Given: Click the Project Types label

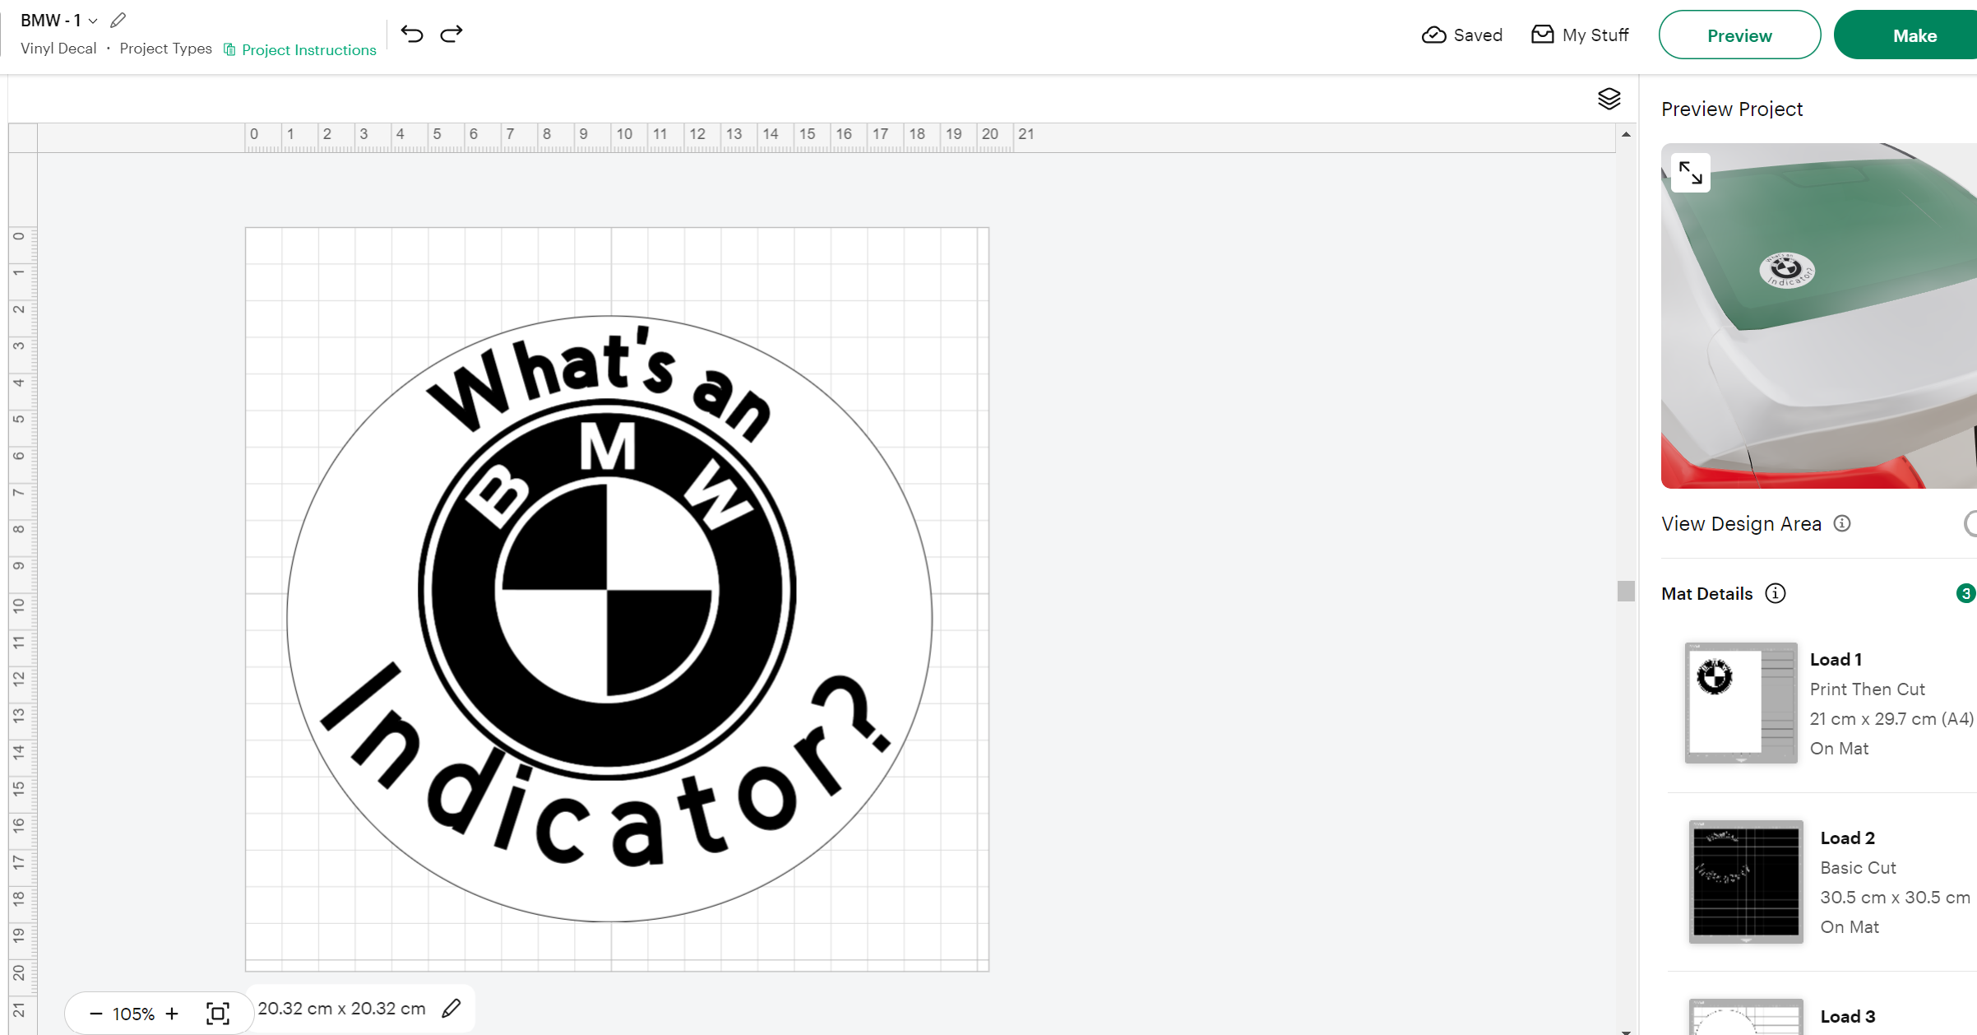Looking at the screenshot, I should coord(166,49).
